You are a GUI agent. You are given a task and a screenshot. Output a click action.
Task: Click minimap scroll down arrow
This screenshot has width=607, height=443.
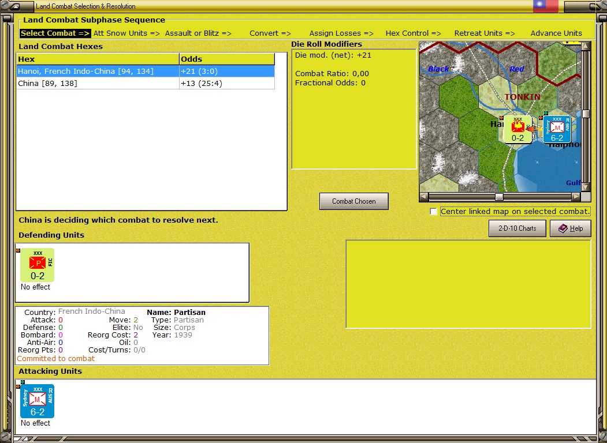pyautogui.click(x=586, y=187)
